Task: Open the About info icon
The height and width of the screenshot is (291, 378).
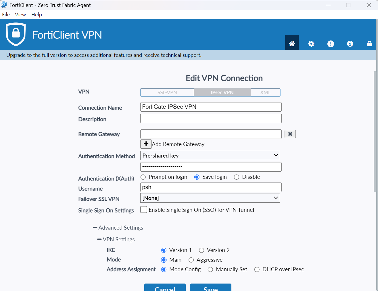Action: (350, 44)
